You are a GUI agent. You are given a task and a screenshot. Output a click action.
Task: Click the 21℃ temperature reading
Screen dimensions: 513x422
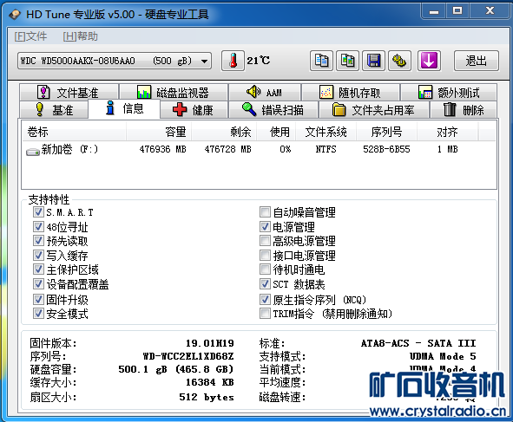[258, 61]
